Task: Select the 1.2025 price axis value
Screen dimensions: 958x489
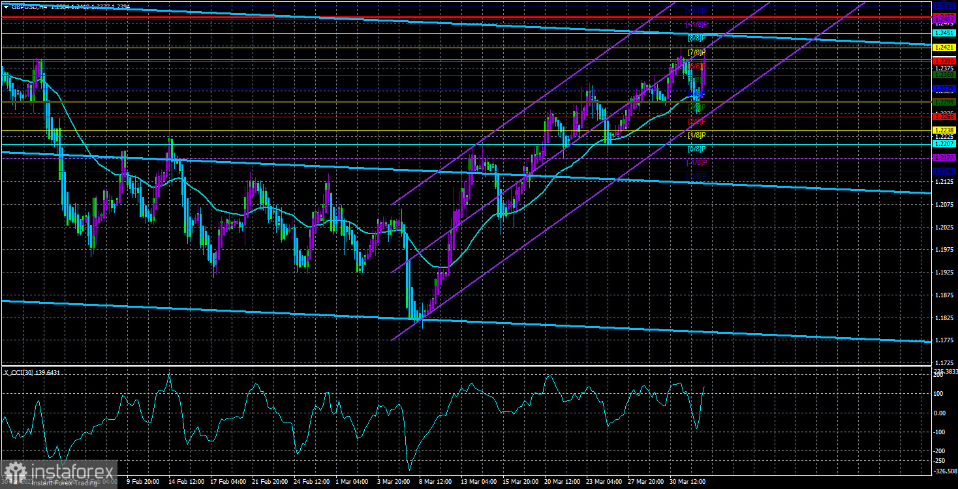Action: 943,228
